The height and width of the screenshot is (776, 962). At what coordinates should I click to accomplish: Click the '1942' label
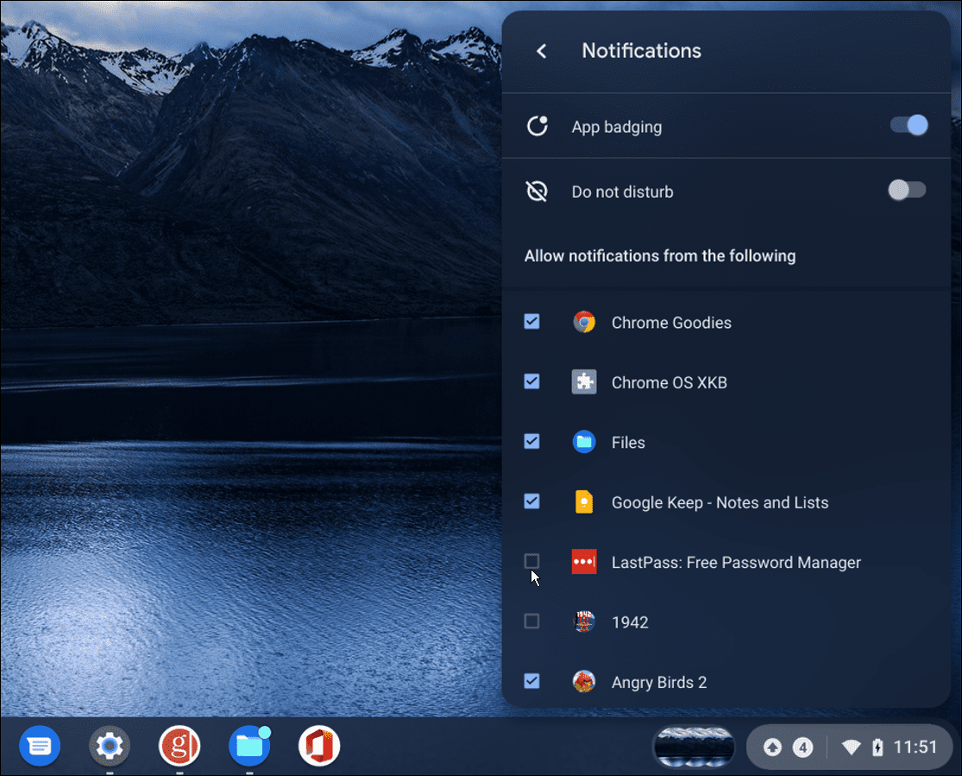(x=630, y=622)
